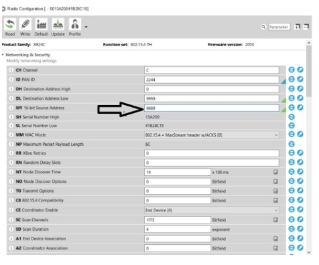
Task: Collapse the Networking & Security section
Action: tap(3, 55)
